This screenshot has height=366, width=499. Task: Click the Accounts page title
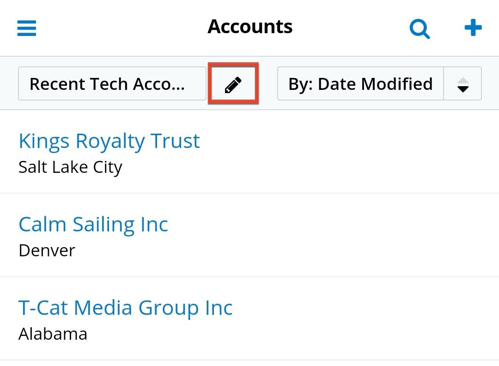tap(250, 27)
